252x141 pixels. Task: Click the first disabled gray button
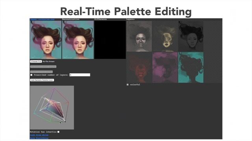[x=43, y=67]
